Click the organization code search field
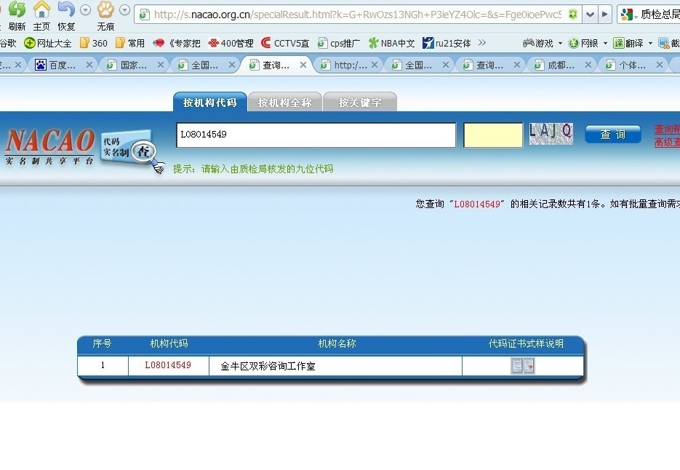Screen dimensions: 680x470 pyautogui.click(x=316, y=135)
